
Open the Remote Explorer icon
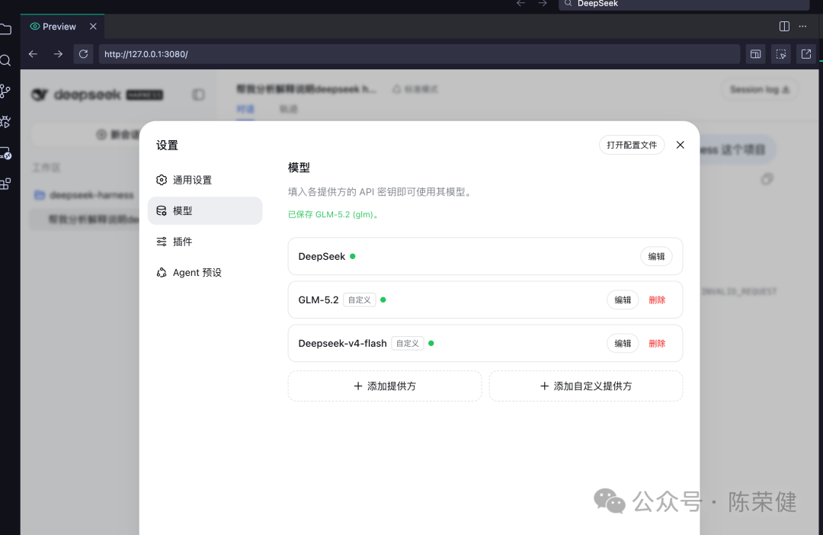[5, 153]
